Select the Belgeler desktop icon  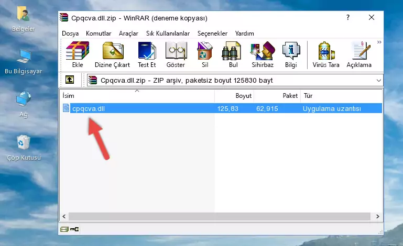coord(24,19)
